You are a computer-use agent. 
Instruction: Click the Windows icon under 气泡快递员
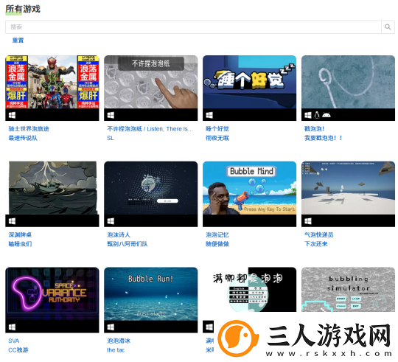pyautogui.click(x=308, y=221)
